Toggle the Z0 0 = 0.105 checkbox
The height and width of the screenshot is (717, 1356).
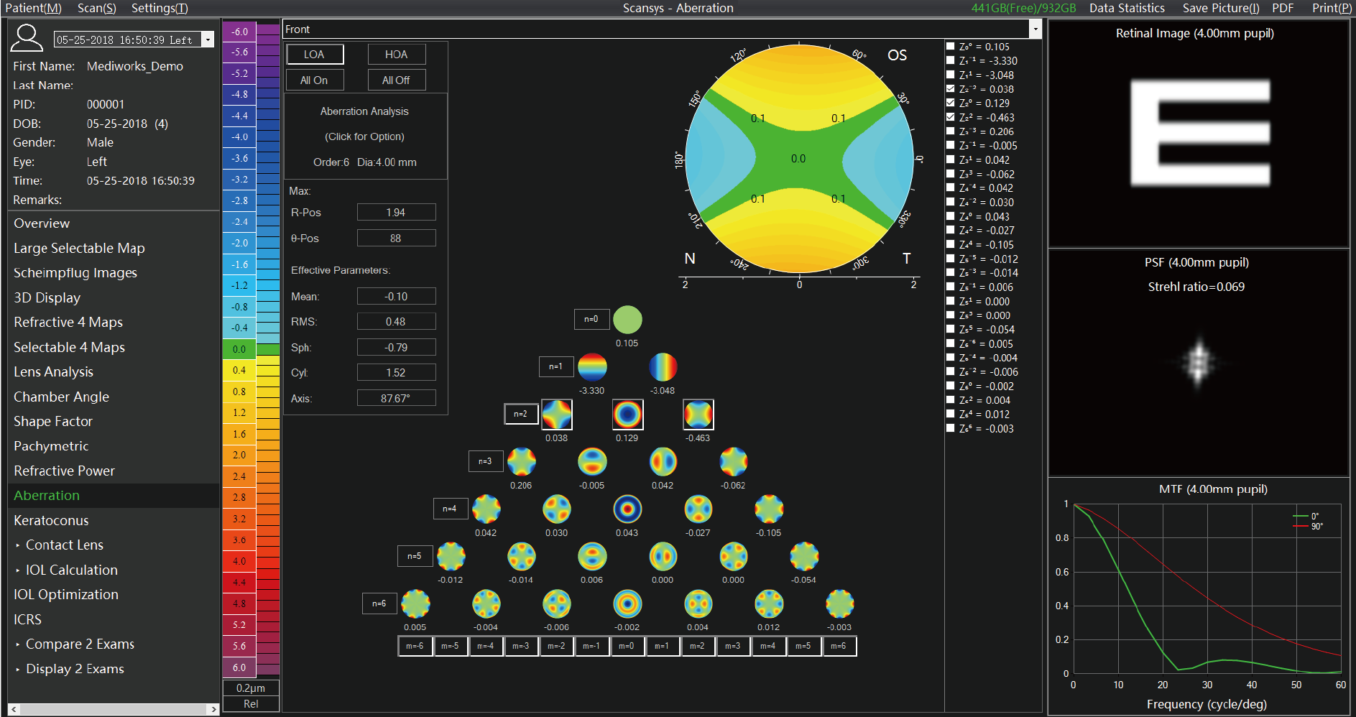pos(951,46)
